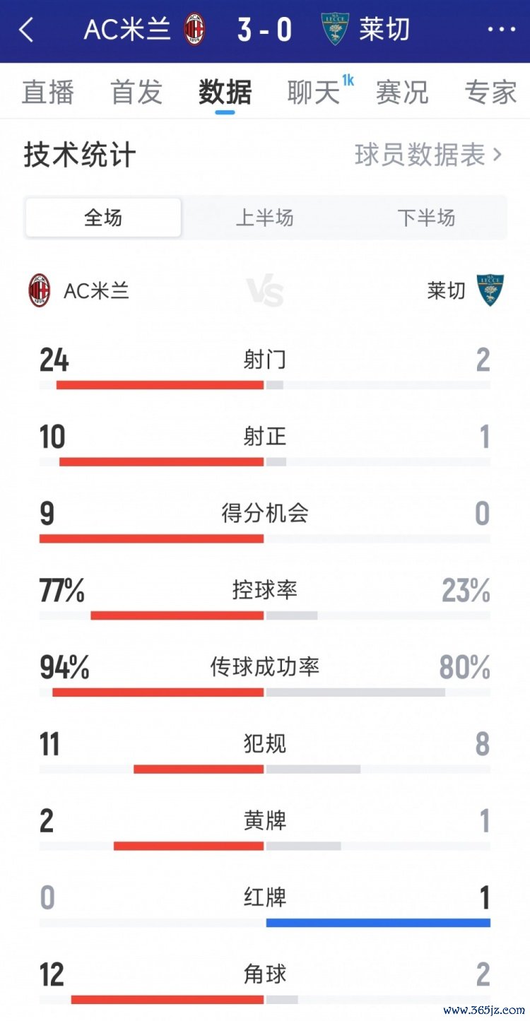Open the three-dot more options menu
The image size is (530, 1021).
pyautogui.click(x=501, y=30)
